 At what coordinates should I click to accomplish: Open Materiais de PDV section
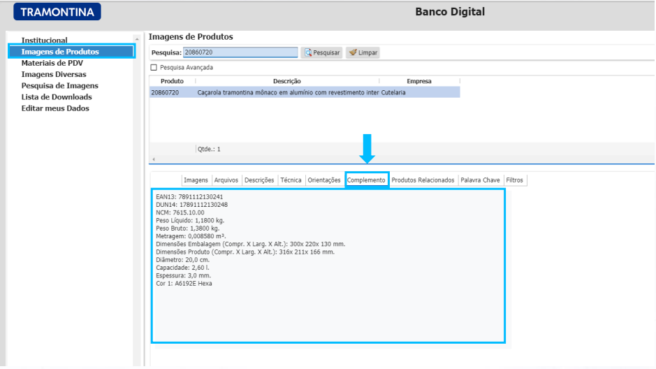tap(52, 63)
